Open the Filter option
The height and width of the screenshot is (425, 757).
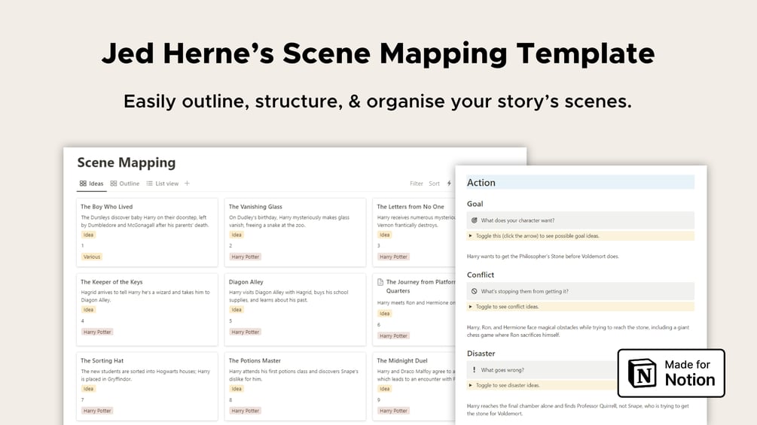point(417,184)
